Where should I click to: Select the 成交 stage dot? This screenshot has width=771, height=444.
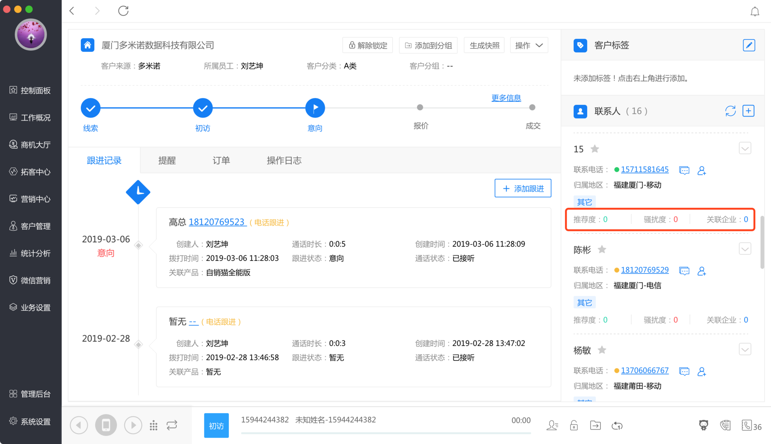532,108
